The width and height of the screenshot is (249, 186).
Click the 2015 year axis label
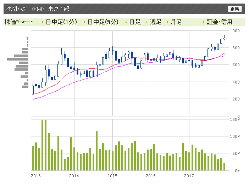click(x=112, y=176)
